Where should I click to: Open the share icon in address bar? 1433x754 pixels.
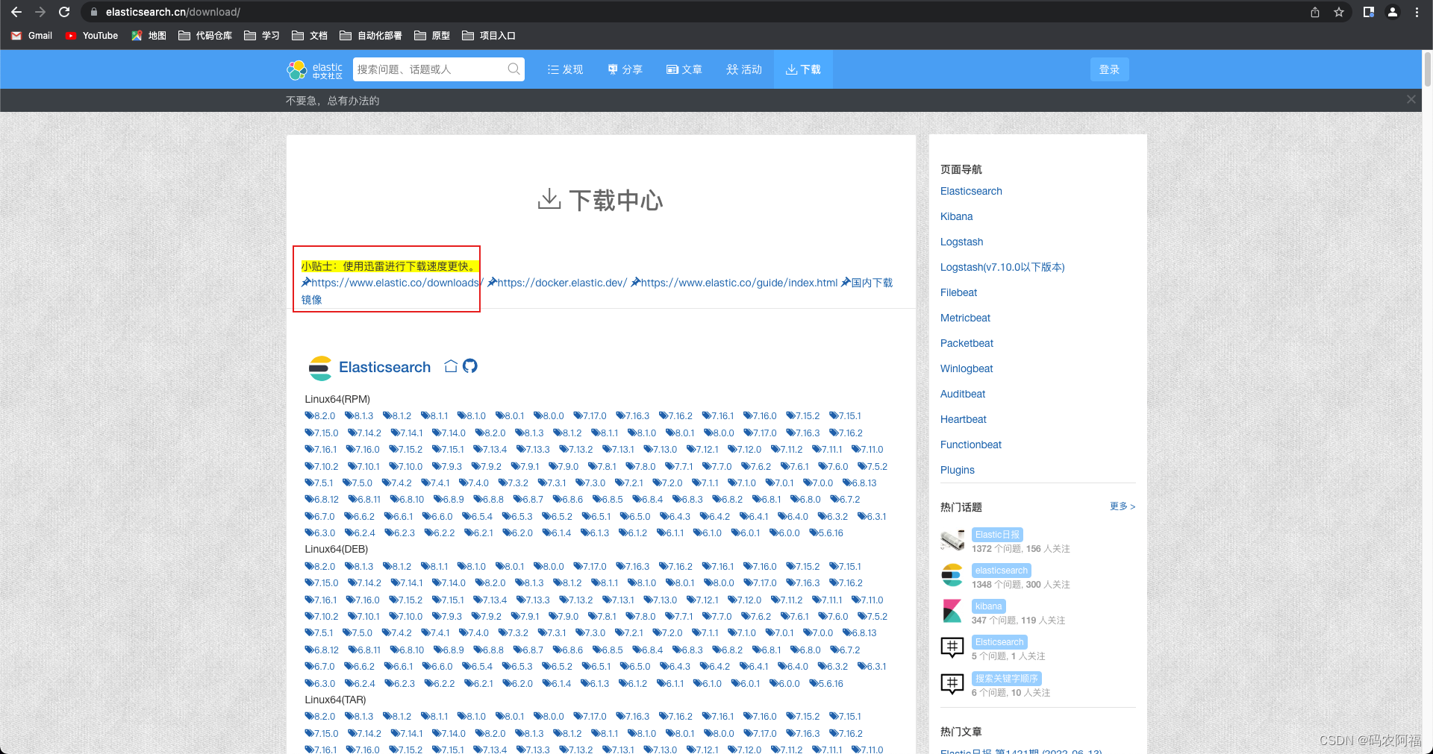tap(1315, 12)
